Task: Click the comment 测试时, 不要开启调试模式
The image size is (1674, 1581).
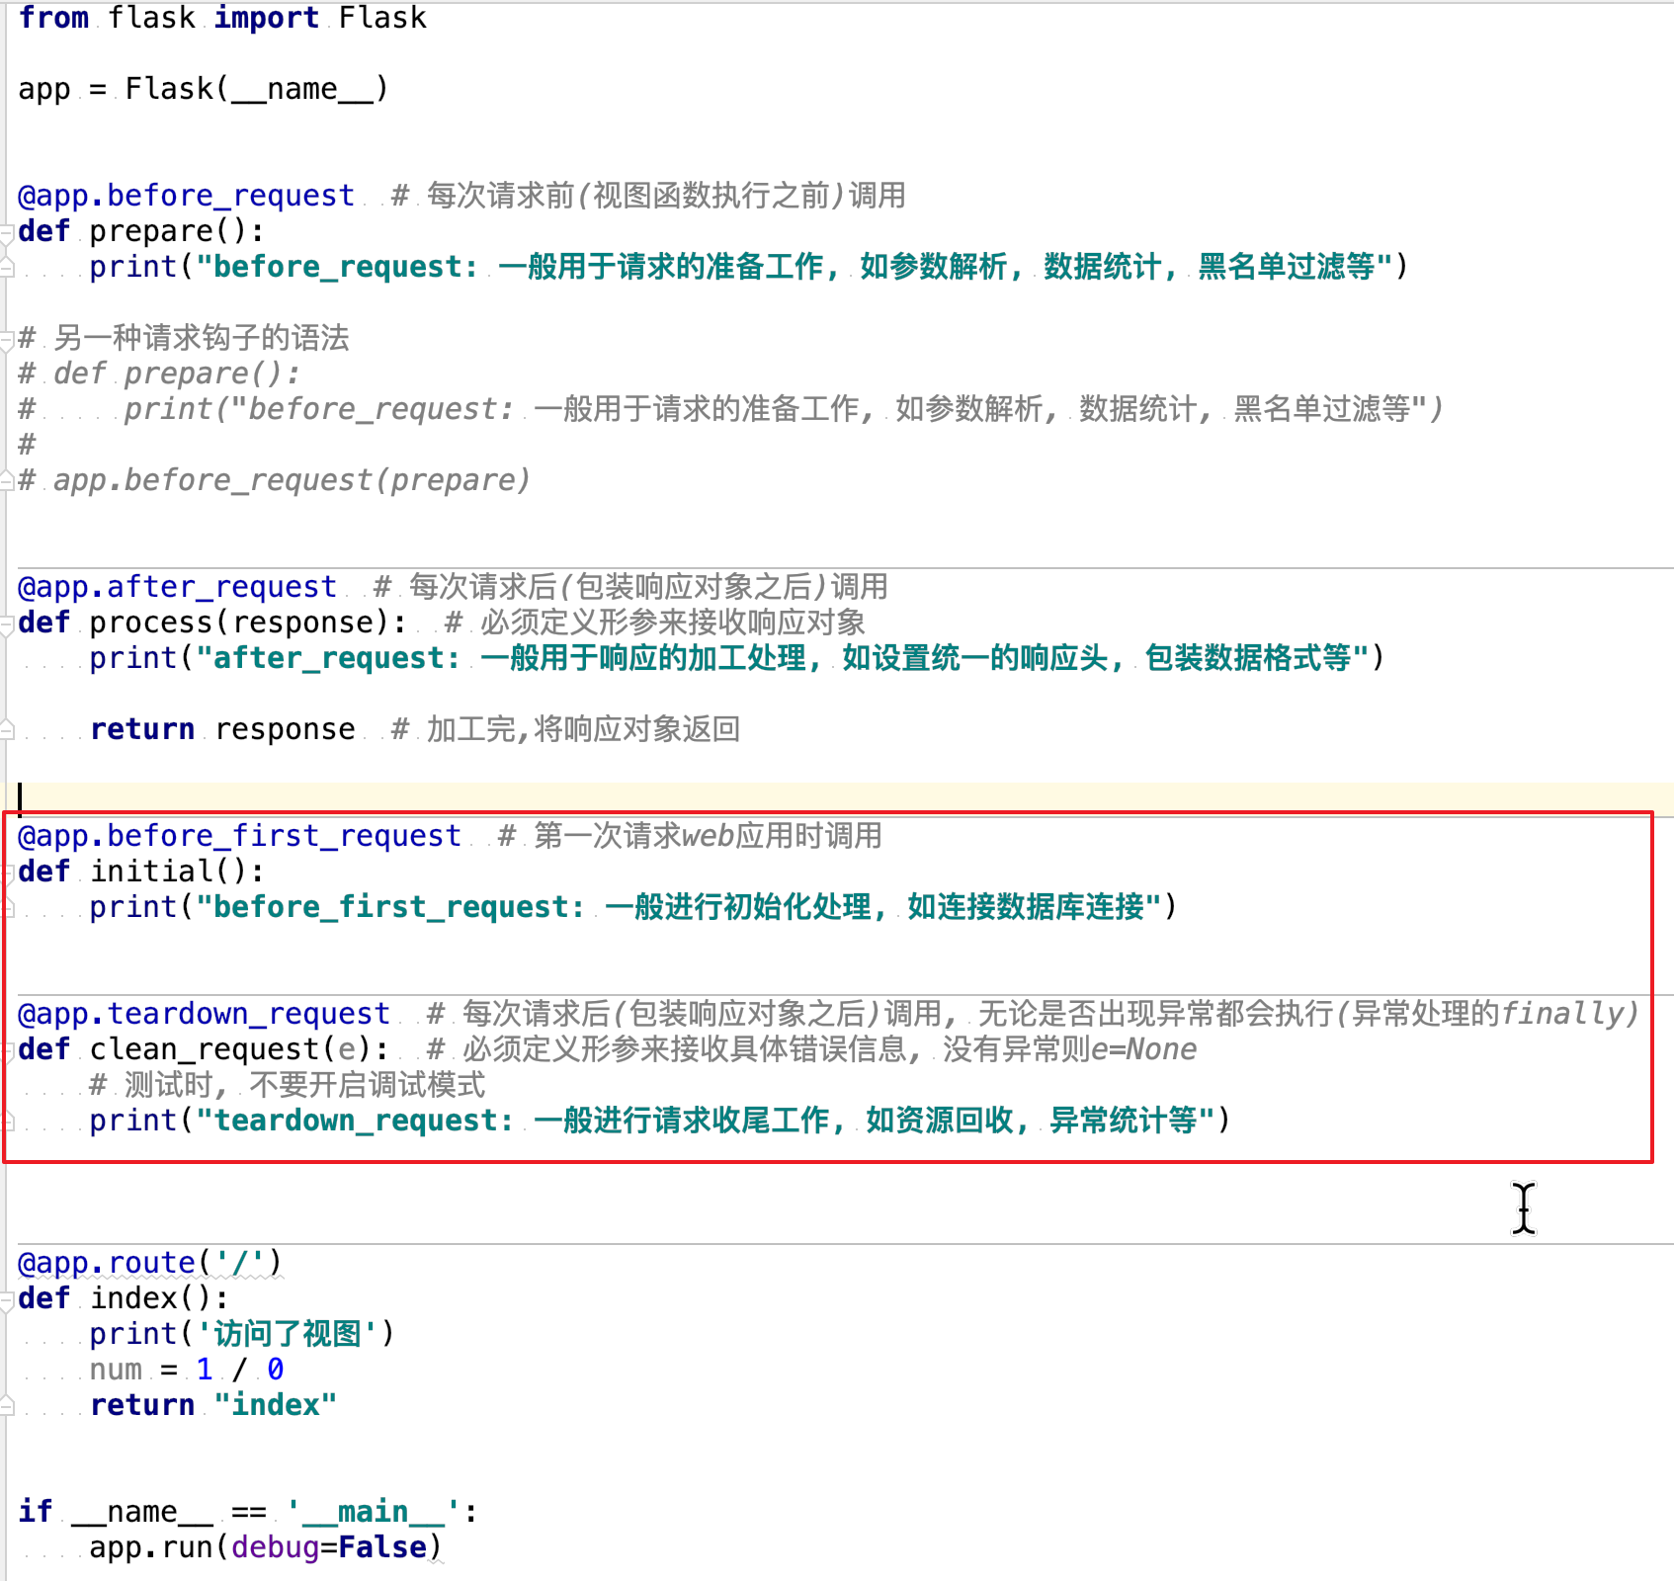Action: [288, 1085]
